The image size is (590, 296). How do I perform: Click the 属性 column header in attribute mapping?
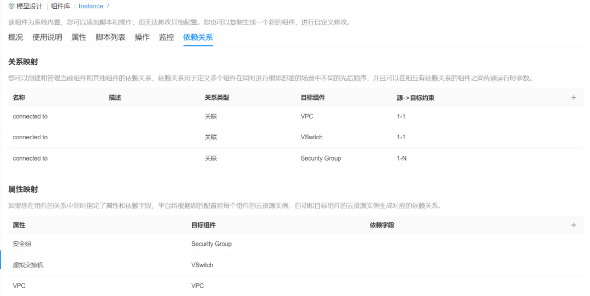pyautogui.click(x=19, y=225)
